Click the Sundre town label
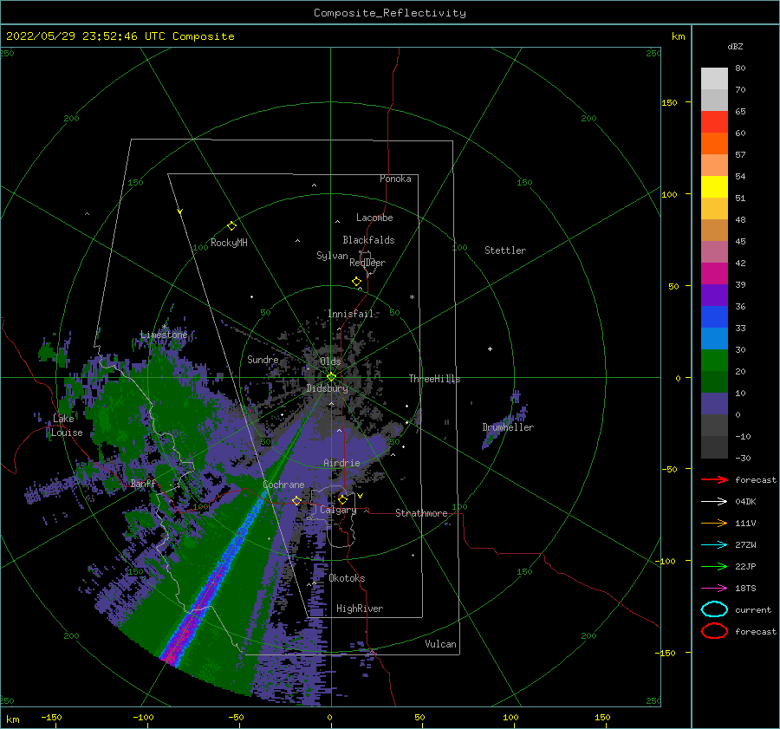780x729 pixels. click(x=263, y=359)
